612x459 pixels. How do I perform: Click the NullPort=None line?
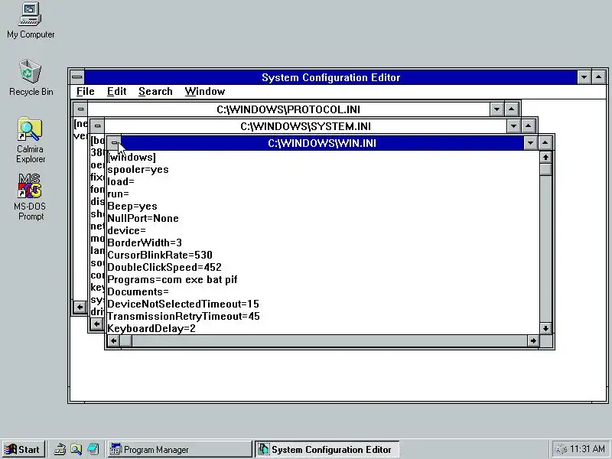pos(143,218)
